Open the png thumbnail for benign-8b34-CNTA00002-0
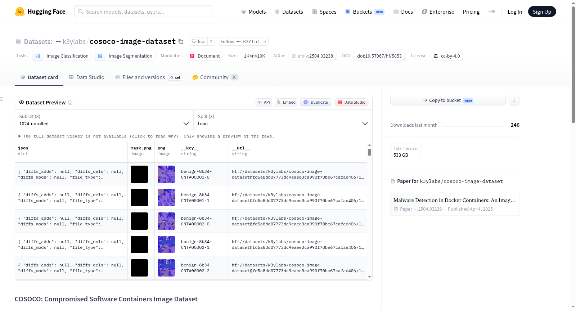The image size is (576, 310). (166, 221)
